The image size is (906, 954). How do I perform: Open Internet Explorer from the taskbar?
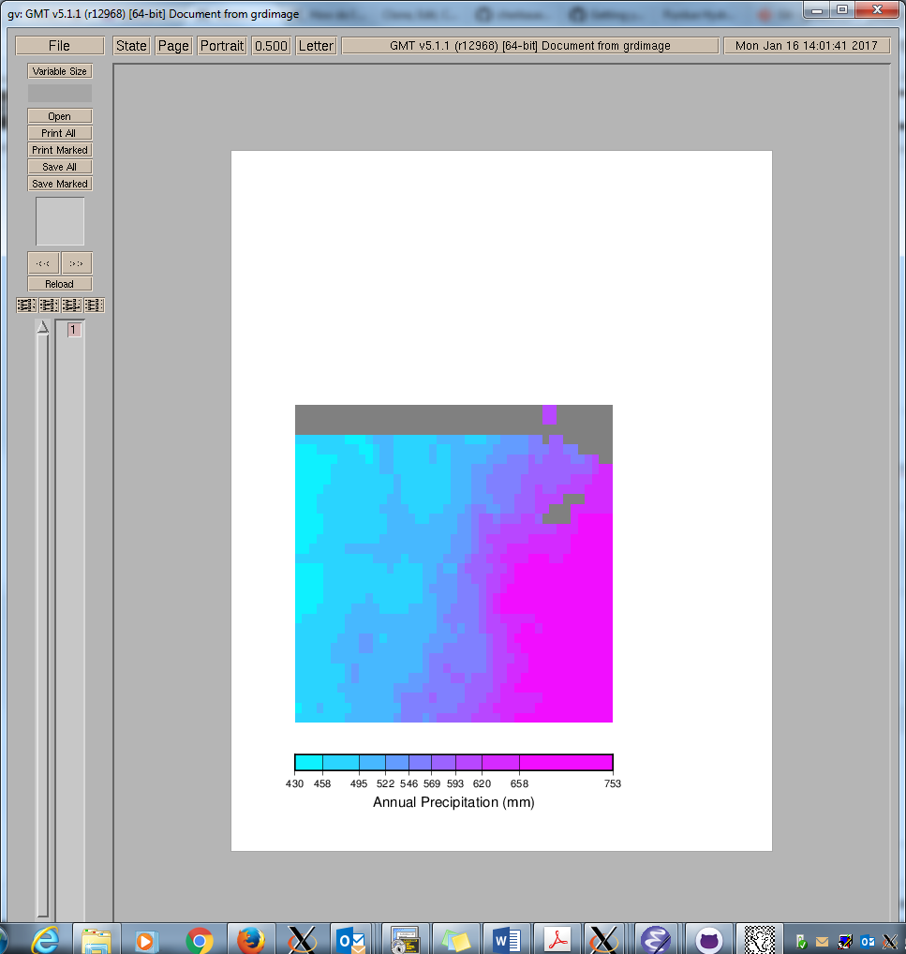tap(45, 939)
